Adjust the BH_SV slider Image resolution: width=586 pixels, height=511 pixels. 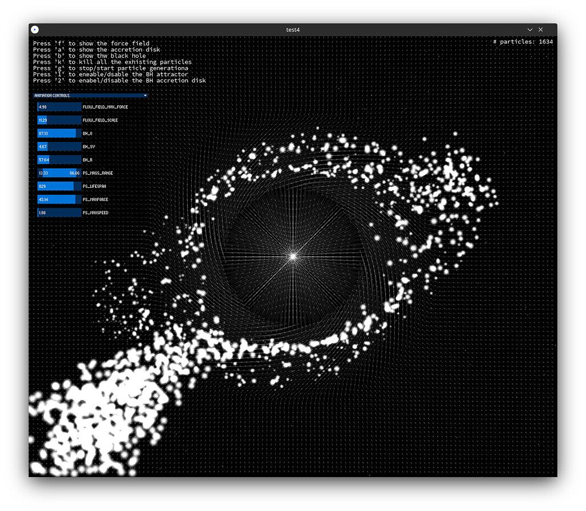pyautogui.click(x=59, y=146)
